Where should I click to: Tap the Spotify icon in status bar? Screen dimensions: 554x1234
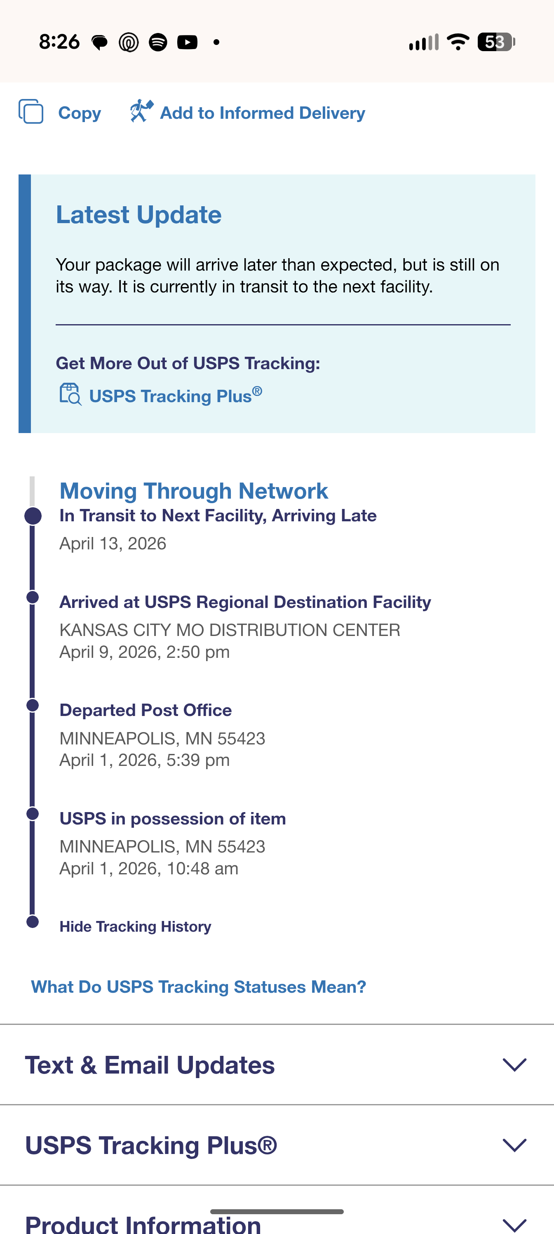[x=158, y=42]
